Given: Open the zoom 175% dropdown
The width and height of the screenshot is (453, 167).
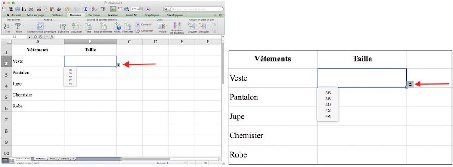Looking at the screenshot, I should click(141, 9).
